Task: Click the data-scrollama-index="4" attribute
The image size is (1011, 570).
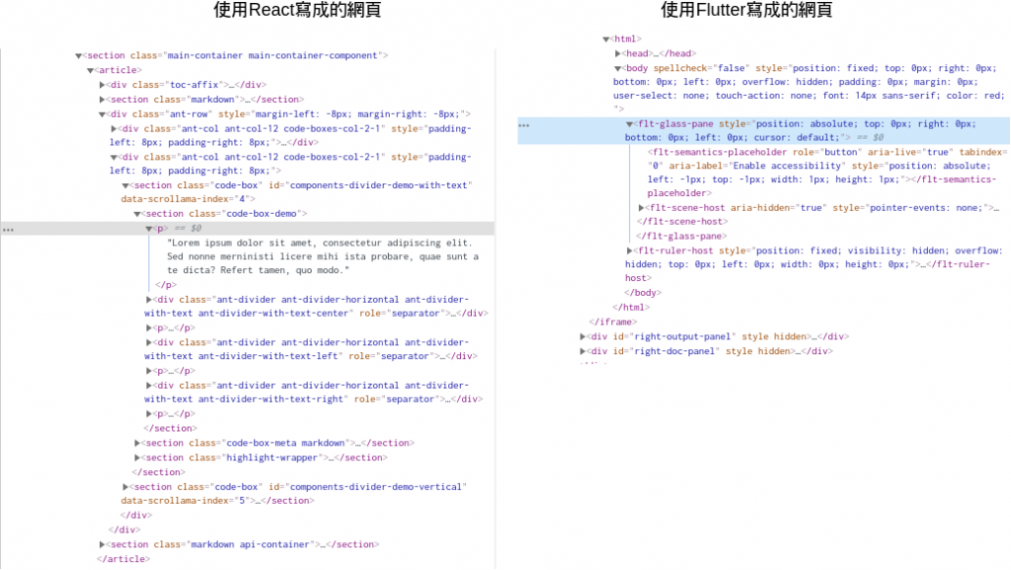Action: point(185,199)
